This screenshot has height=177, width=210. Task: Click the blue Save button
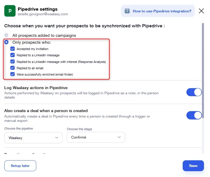coord(193,166)
